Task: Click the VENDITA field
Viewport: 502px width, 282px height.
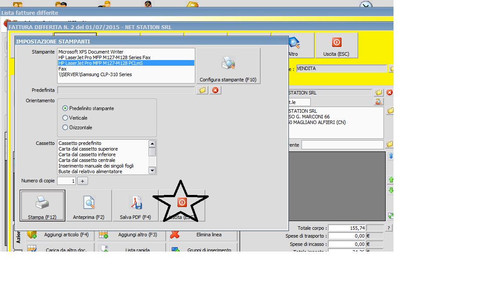Action: point(341,68)
